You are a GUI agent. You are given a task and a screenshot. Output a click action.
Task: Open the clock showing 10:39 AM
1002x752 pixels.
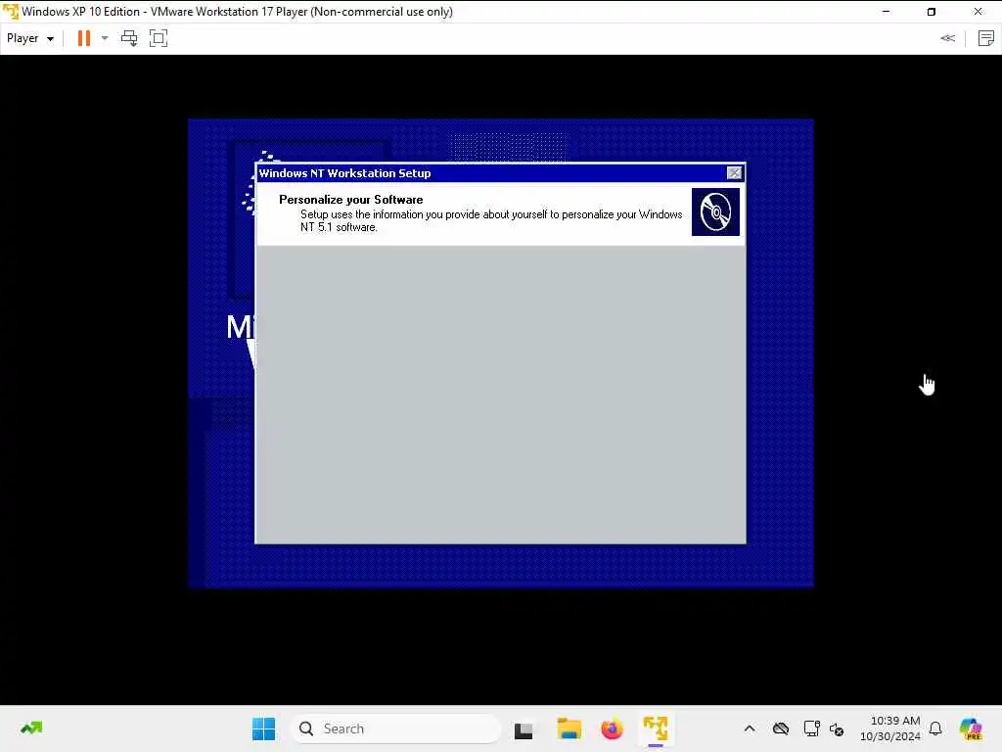pos(890,728)
